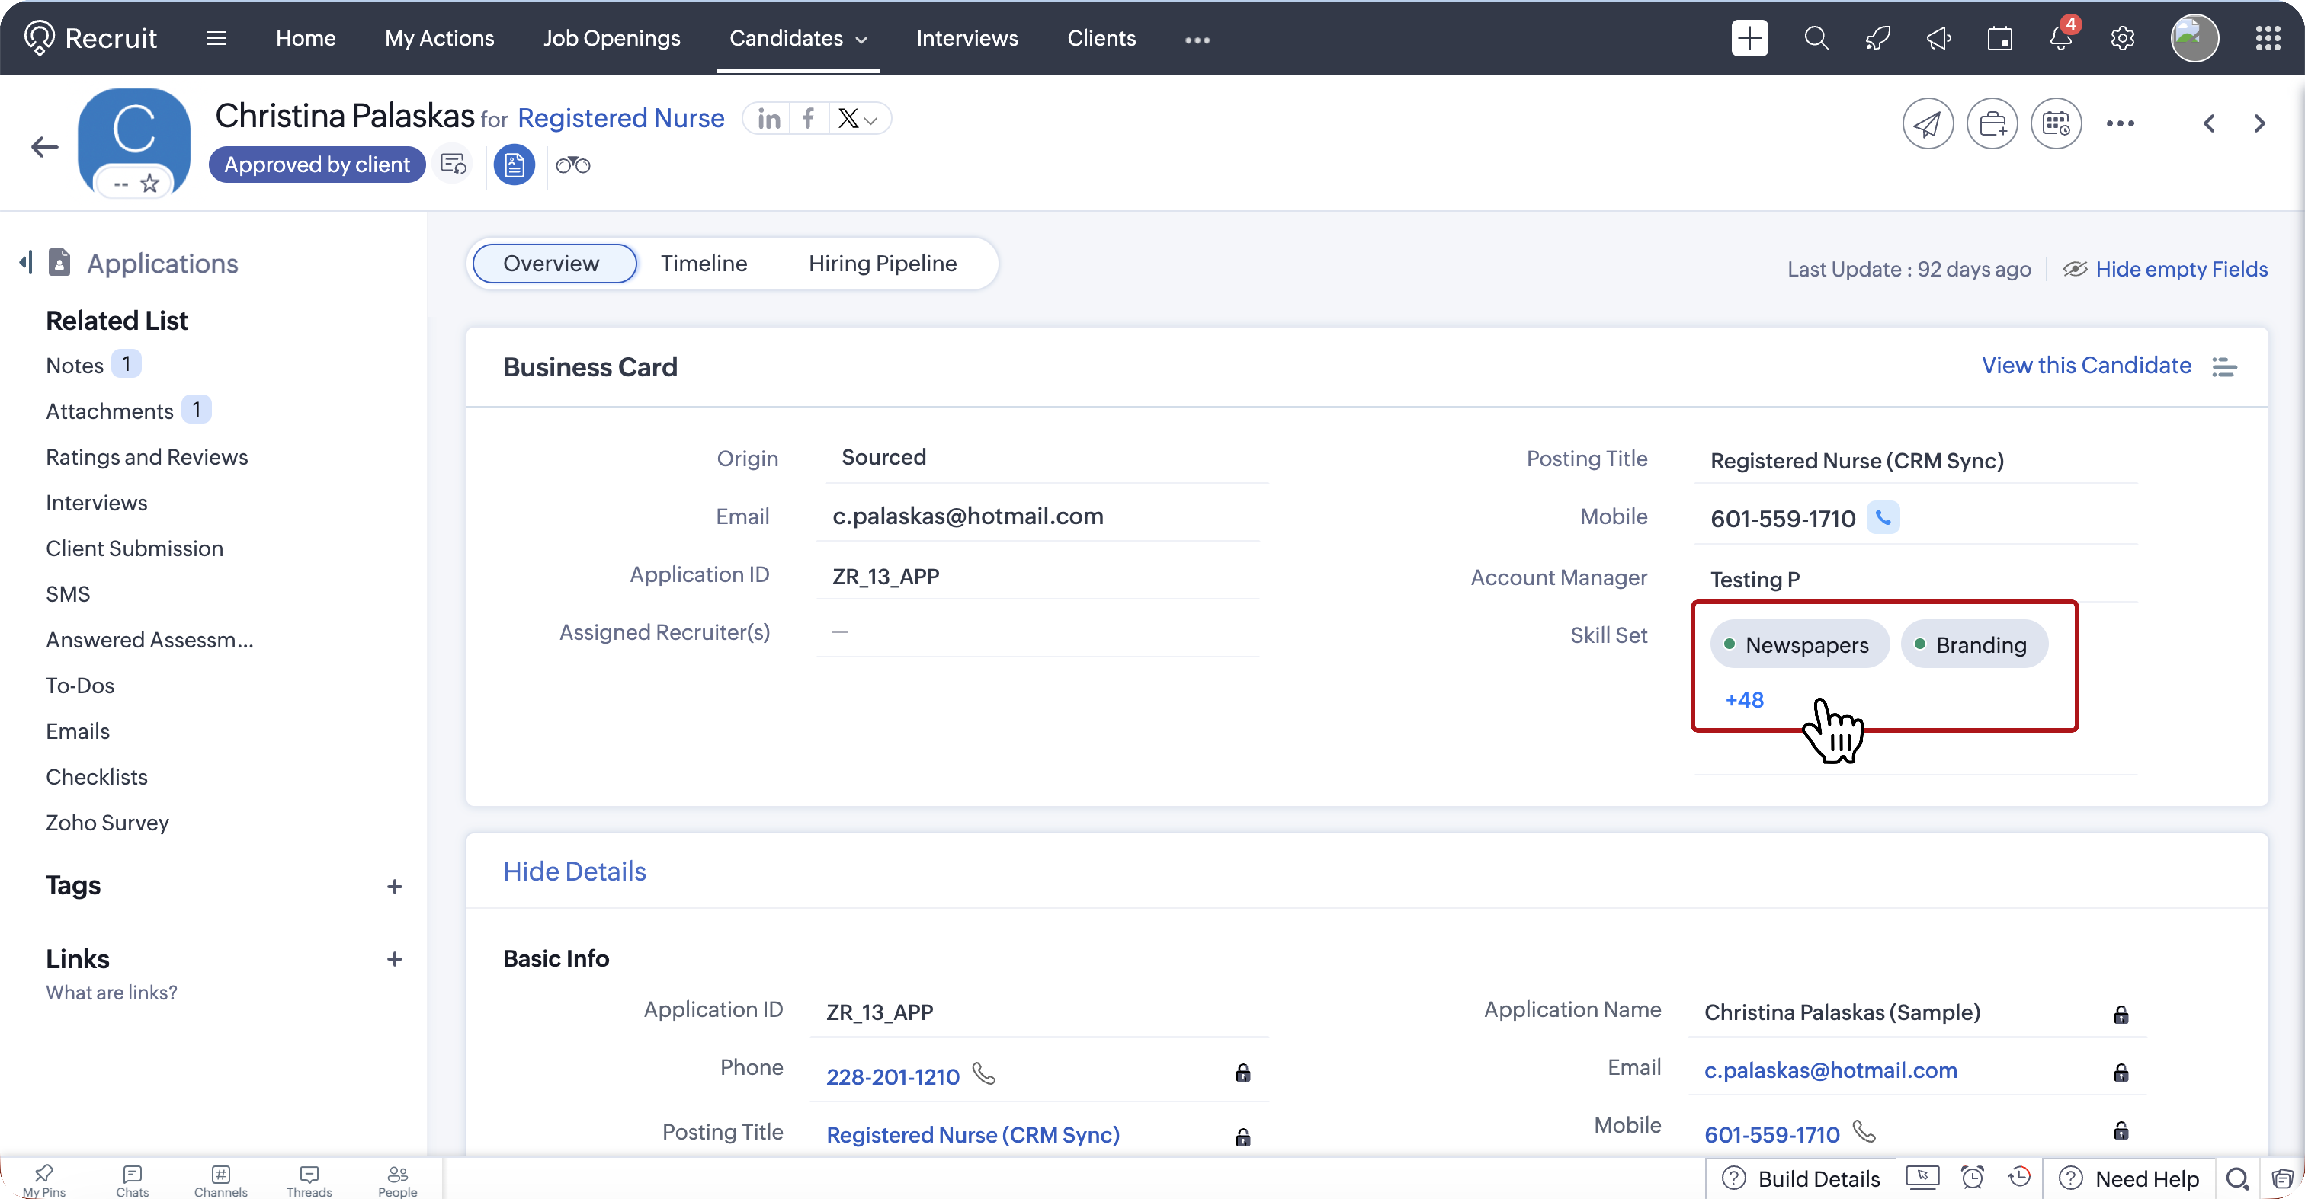Click the call icon beside Mobile number

(x=1883, y=518)
